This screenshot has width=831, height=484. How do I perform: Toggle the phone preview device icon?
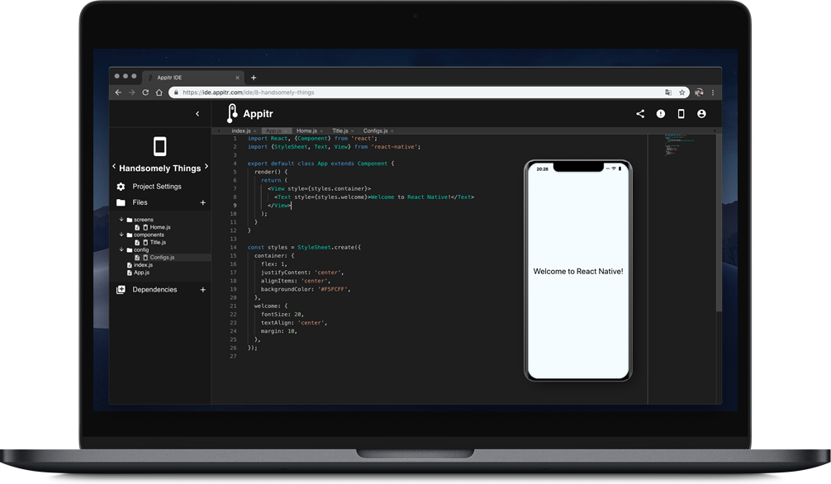tap(681, 114)
